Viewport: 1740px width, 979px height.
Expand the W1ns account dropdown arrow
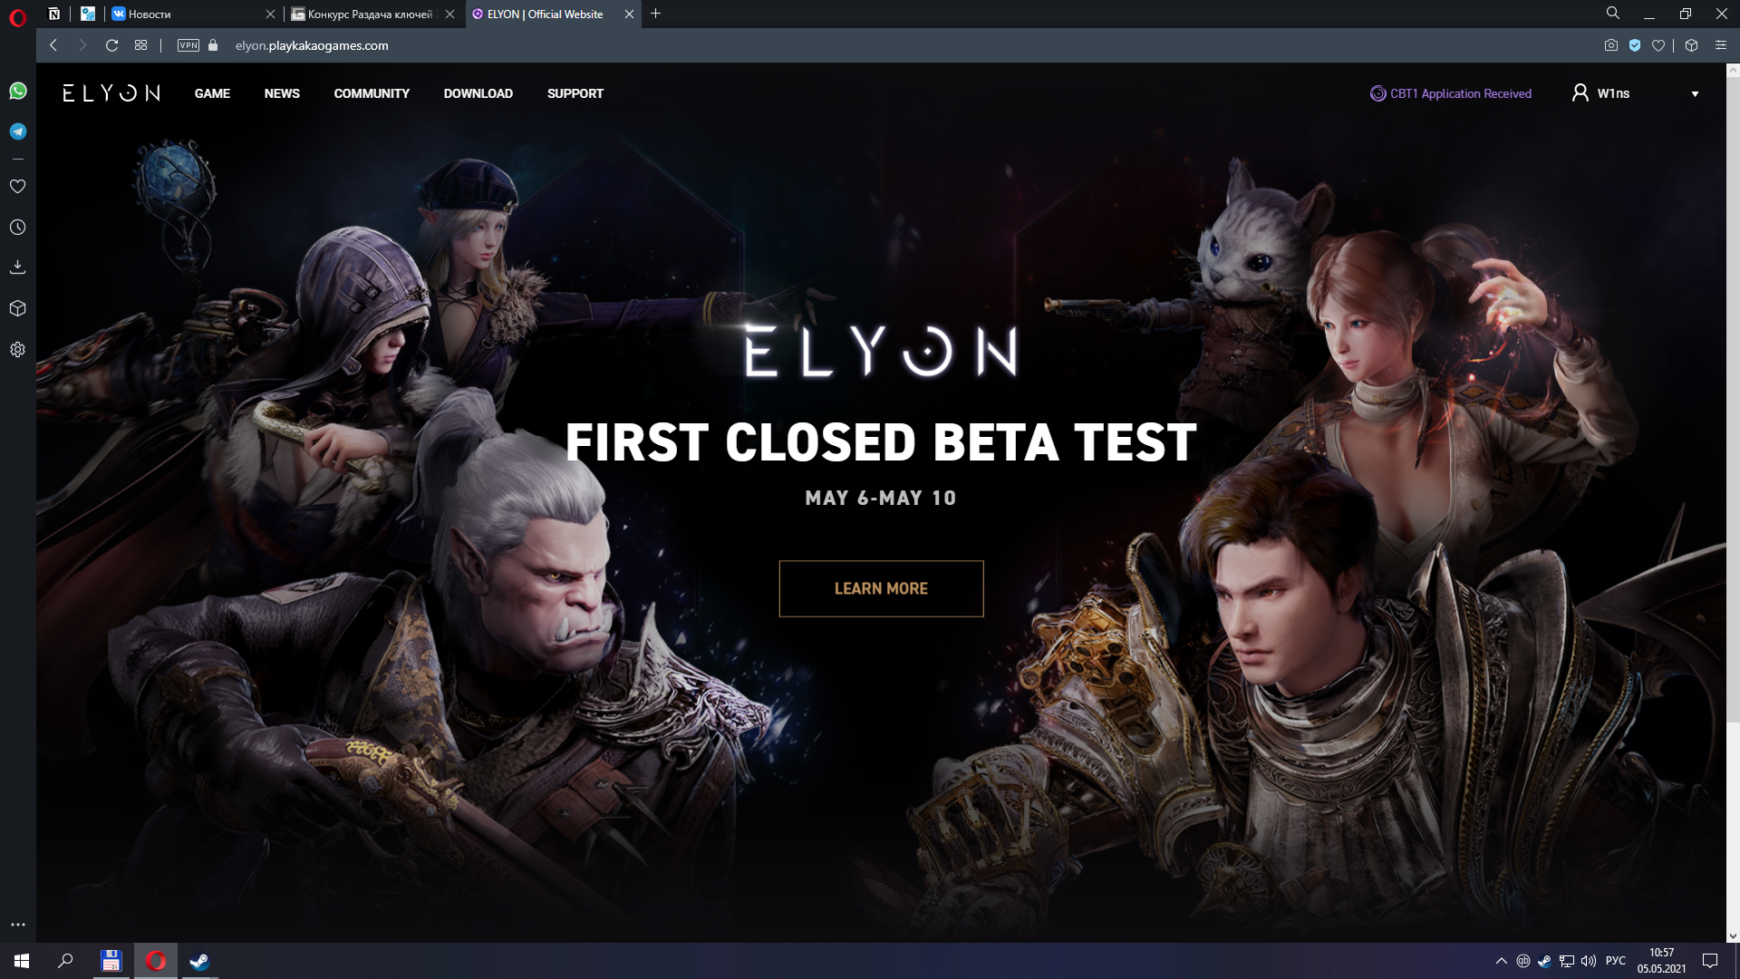coord(1695,94)
